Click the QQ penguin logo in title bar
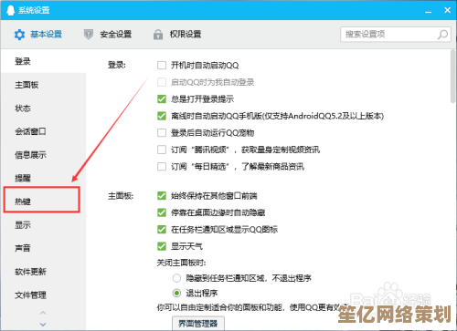457x331 pixels. tap(11, 10)
